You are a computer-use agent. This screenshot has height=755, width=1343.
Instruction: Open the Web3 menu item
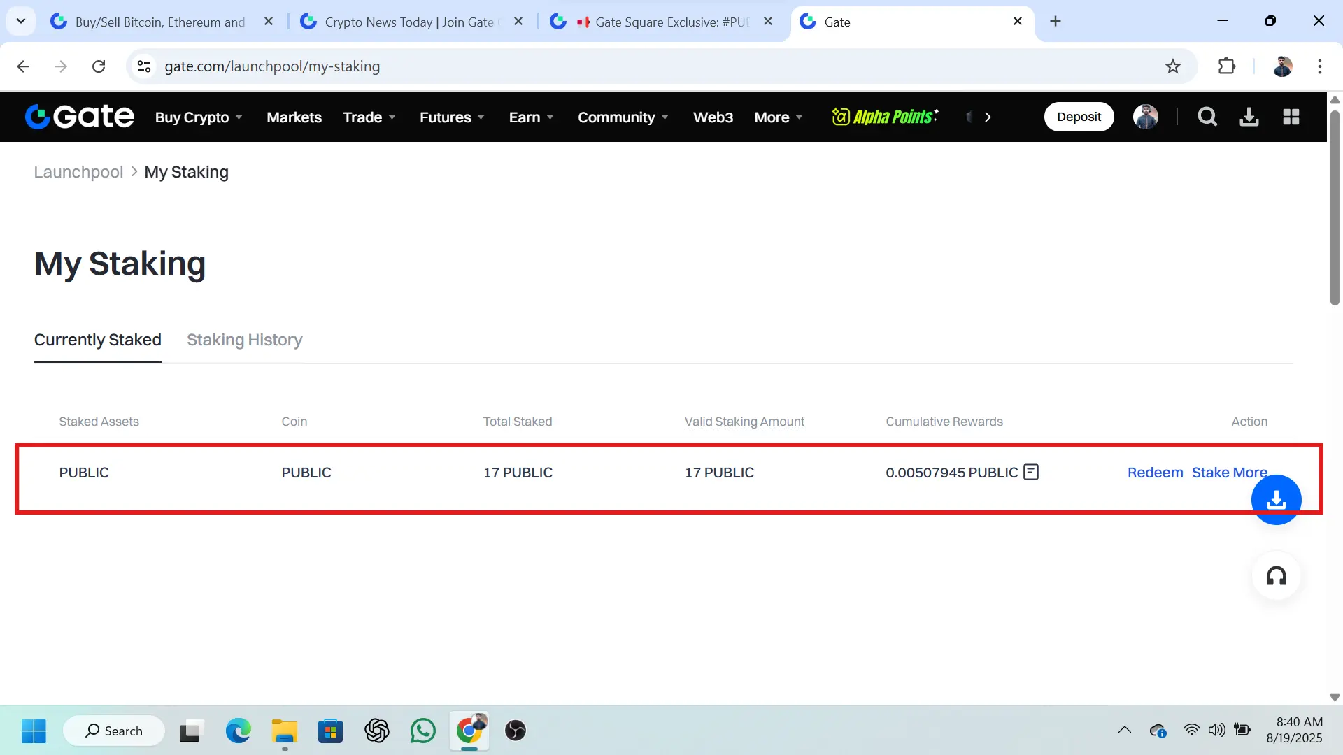pyautogui.click(x=713, y=117)
